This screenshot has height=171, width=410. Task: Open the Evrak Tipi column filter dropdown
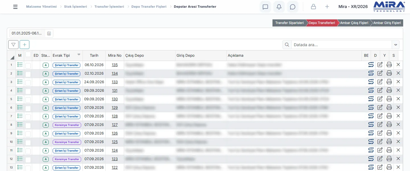(79, 54)
